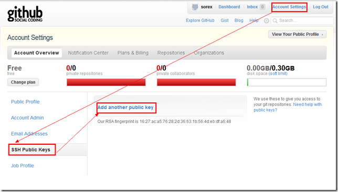Open the Plans & Billing tab
Image resolution: width=338 pixels, height=192 pixels.
tap(133, 53)
